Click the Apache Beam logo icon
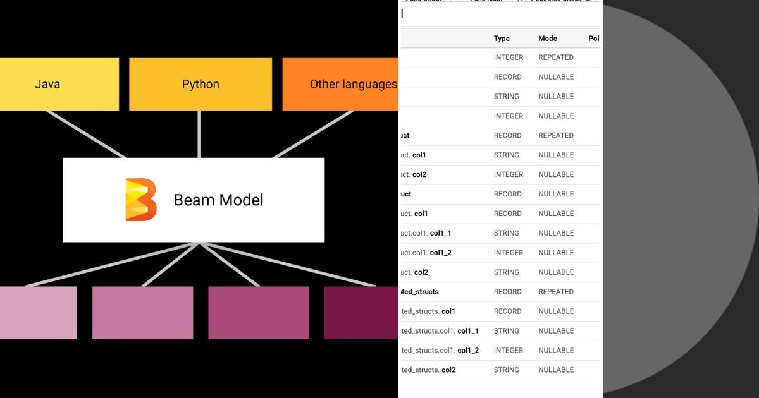This screenshot has height=398, width=759. pyautogui.click(x=138, y=200)
